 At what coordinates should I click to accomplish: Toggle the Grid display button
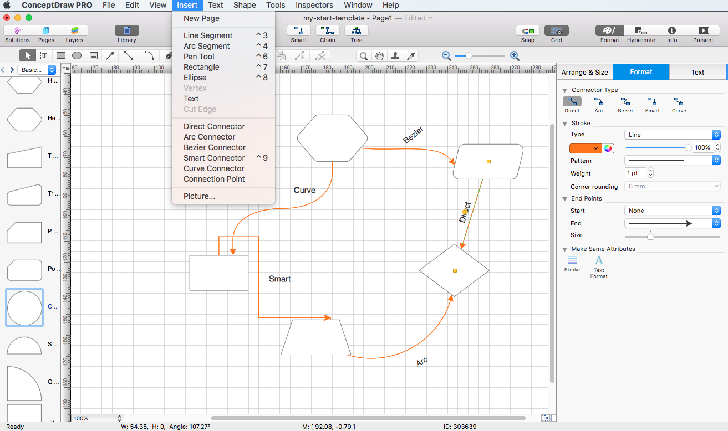point(556,31)
